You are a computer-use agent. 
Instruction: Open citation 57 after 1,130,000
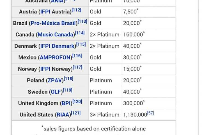coord(151,113)
